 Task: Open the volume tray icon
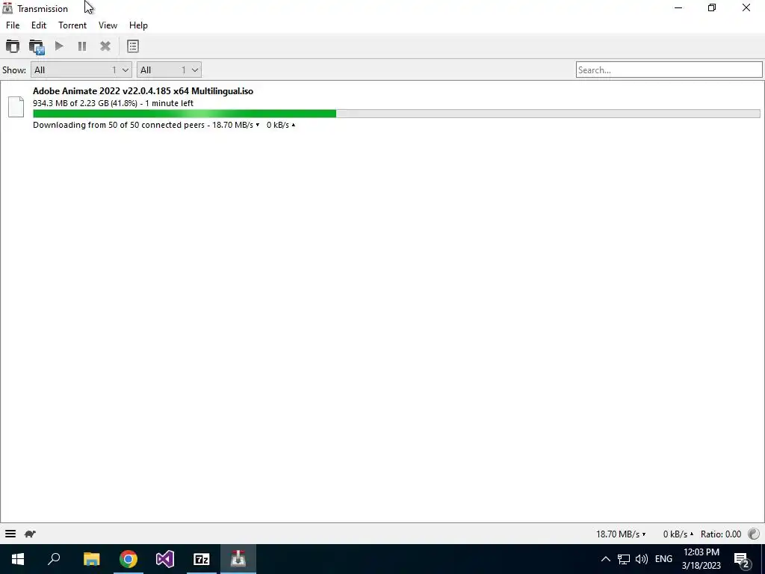(x=642, y=559)
